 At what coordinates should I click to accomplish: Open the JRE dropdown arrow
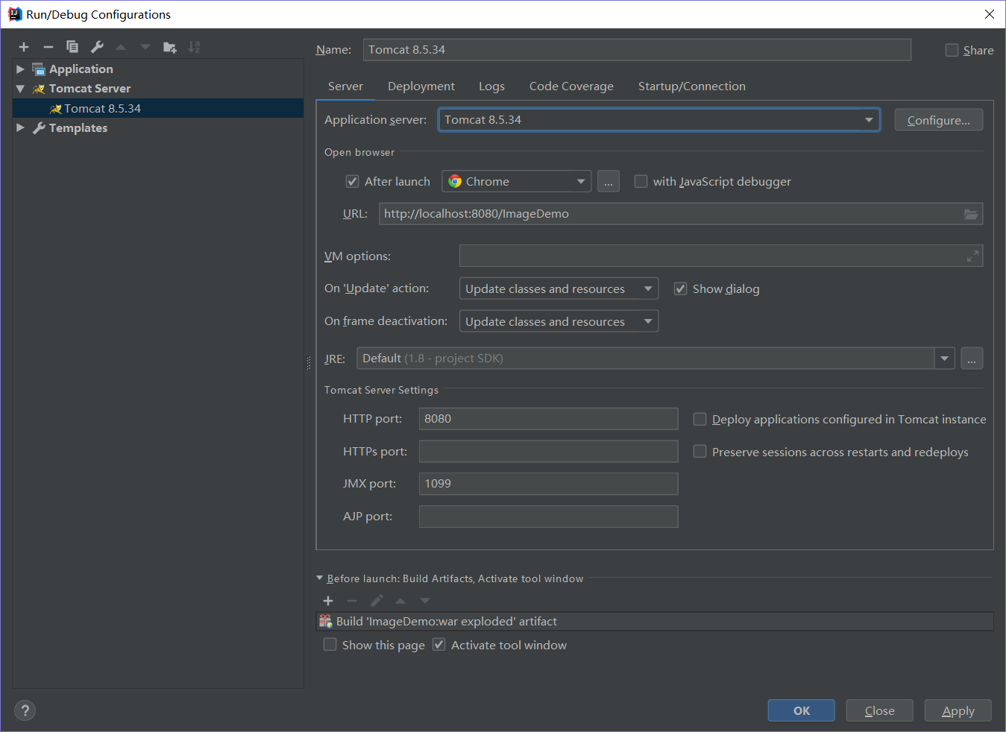point(945,359)
